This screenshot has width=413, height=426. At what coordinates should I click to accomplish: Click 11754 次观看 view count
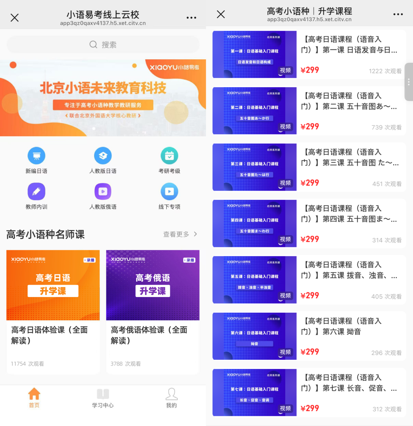[x=28, y=364]
